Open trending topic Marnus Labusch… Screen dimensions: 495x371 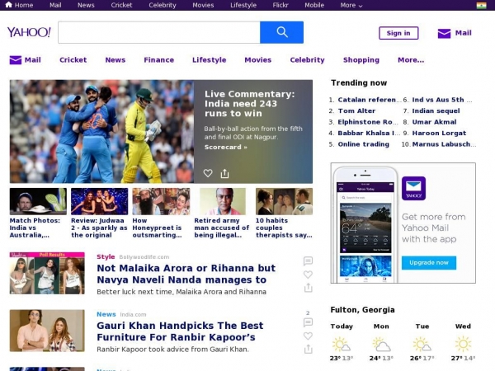pos(444,144)
